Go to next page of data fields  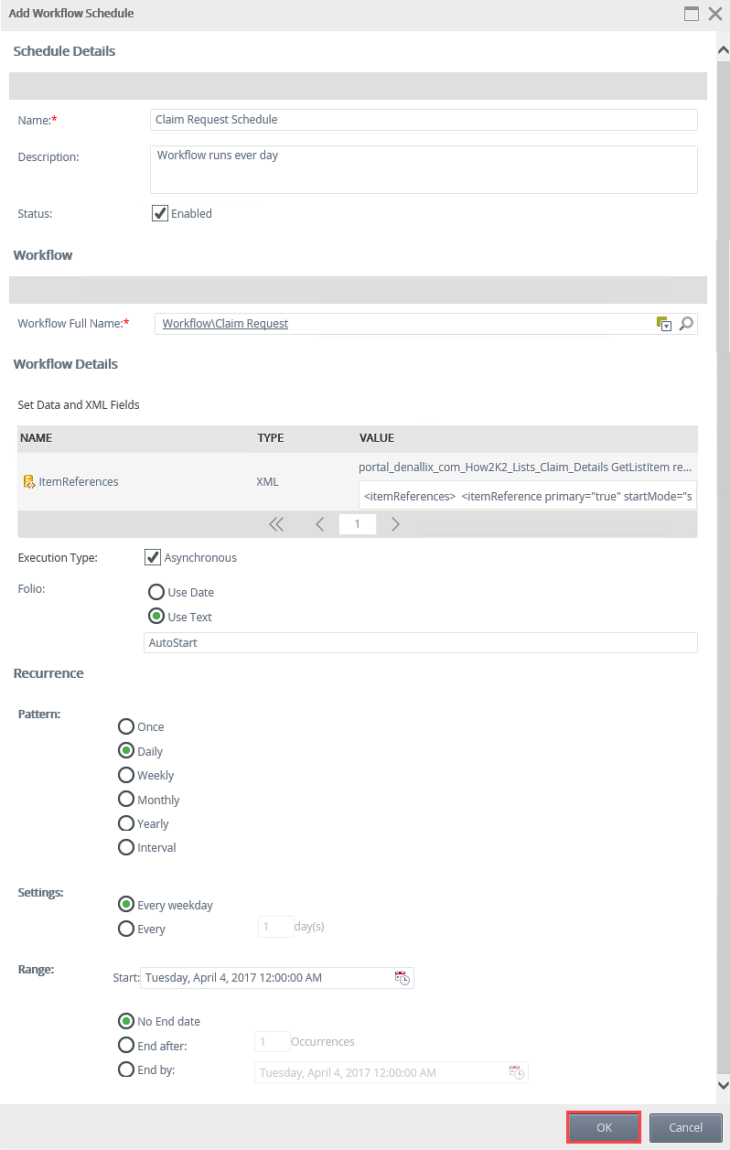click(x=395, y=524)
